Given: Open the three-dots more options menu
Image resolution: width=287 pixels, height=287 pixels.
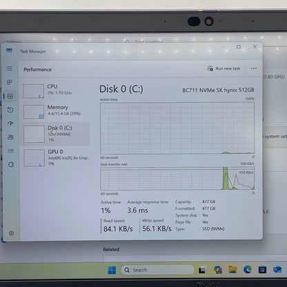Looking at the screenshot, I should click(254, 68).
